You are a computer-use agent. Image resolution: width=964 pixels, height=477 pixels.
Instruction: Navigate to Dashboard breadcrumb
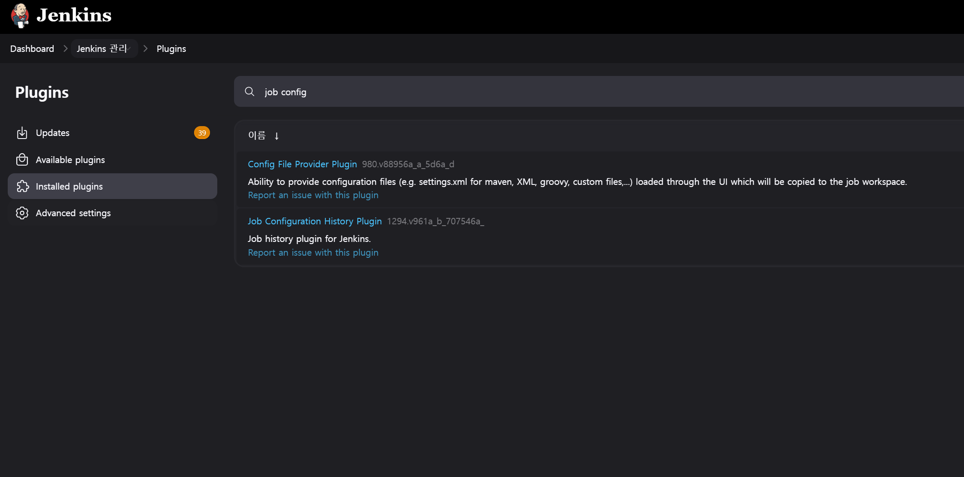point(32,48)
